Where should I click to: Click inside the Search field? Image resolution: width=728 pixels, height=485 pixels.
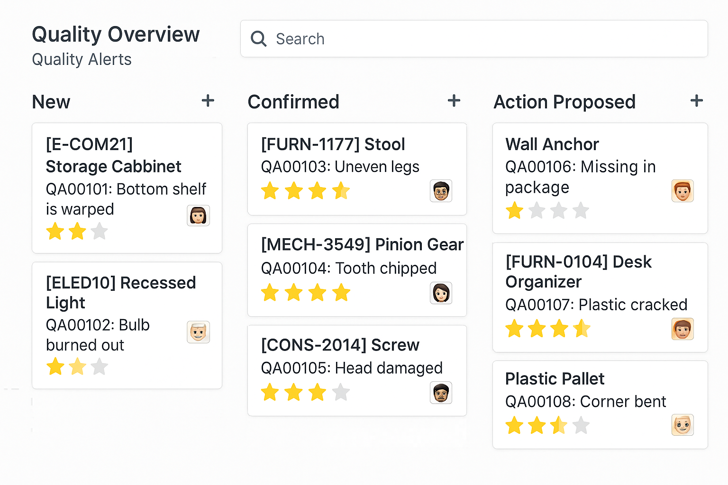point(474,39)
